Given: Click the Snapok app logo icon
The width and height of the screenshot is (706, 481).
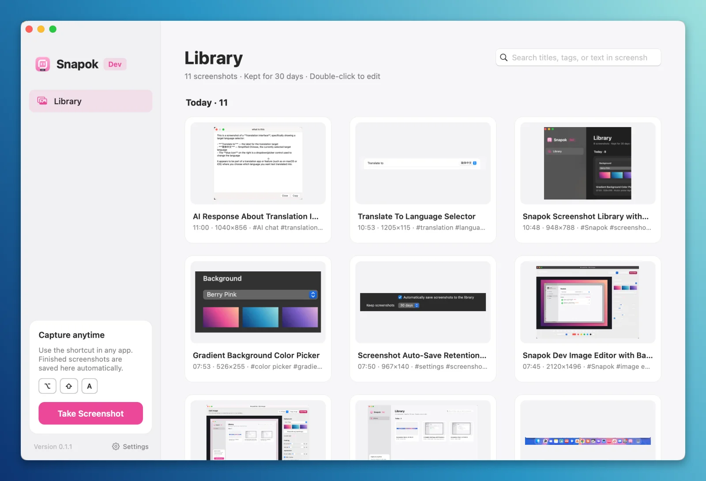Looking at the screenshot, I should [43, 64].
